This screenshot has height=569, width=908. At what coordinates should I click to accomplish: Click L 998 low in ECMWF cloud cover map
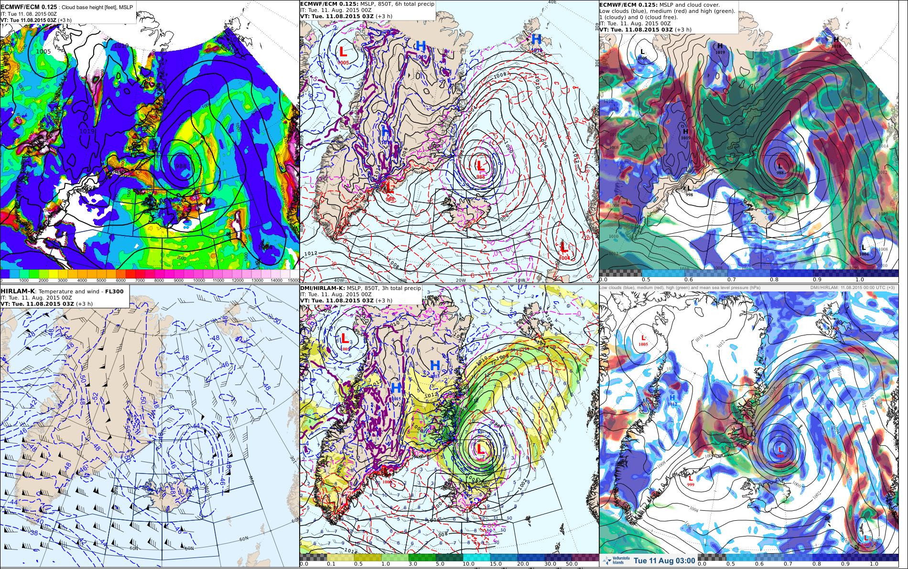(689, 191)
